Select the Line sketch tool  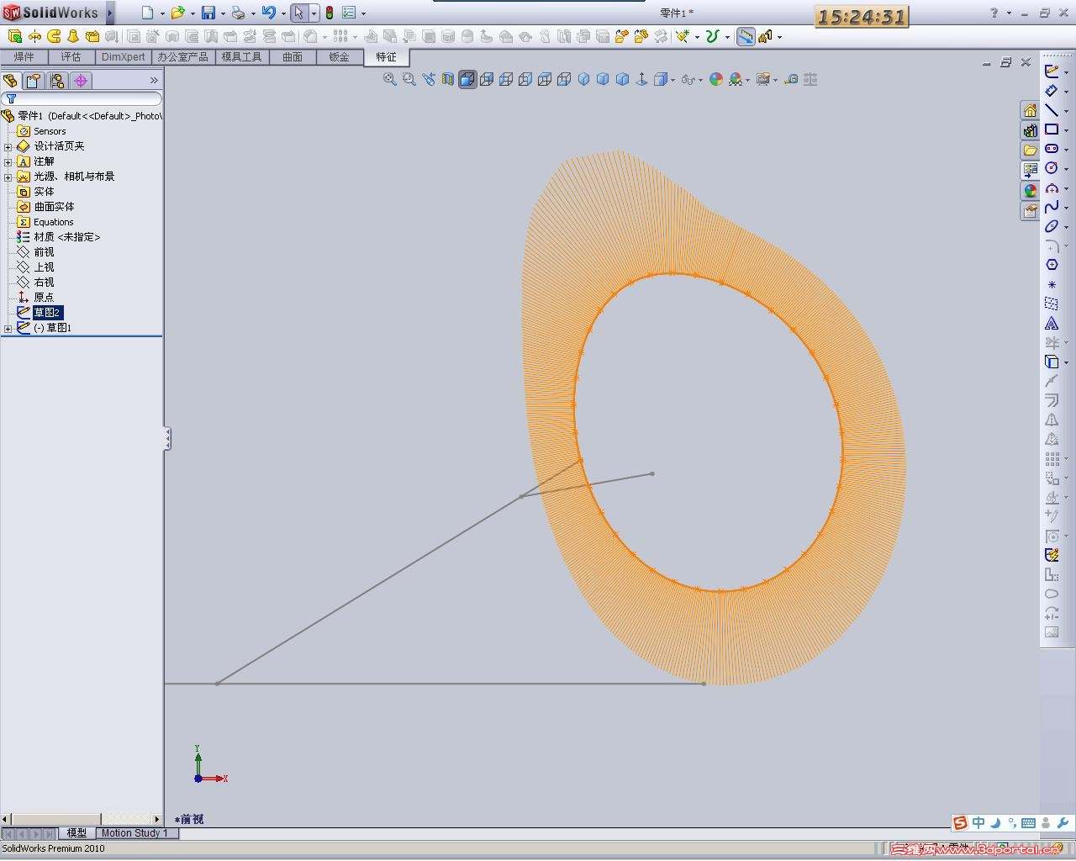pyautogui.click(x=1052, y=110)
